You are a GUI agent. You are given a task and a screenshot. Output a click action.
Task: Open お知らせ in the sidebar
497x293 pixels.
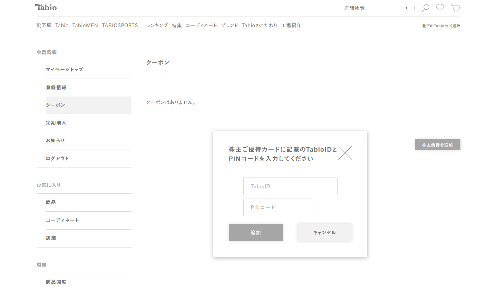click(x=89, y=141)
